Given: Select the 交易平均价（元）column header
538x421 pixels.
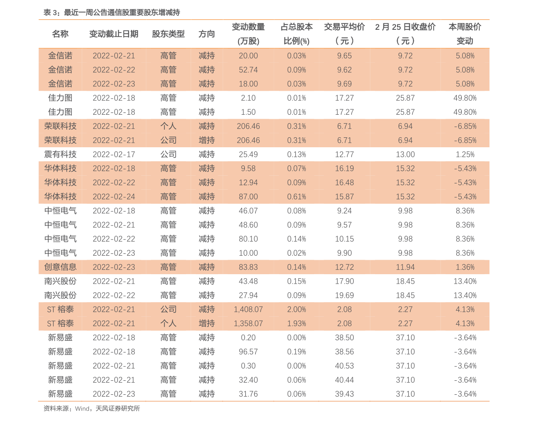Looking at the screenshot, I should point(344,34).
